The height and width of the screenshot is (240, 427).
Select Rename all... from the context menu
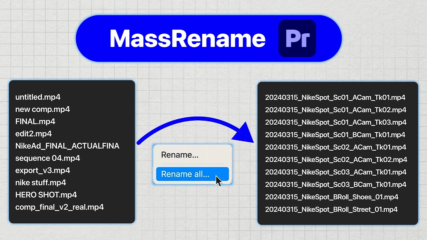[185, 174]
